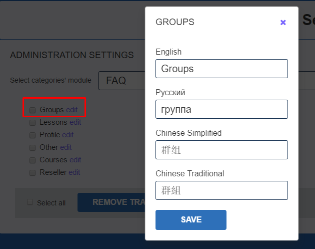
Task: Tick the Groups checkbox
Action: (x=32, y=110)
